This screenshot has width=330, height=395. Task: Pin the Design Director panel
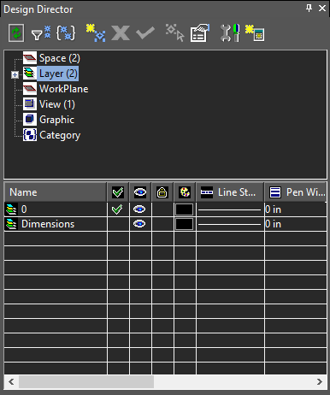pos(309,9)
